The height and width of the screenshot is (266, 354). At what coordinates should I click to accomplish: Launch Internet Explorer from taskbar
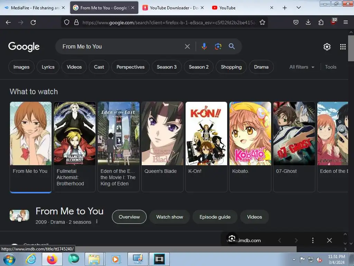click(x=31, y=259)
